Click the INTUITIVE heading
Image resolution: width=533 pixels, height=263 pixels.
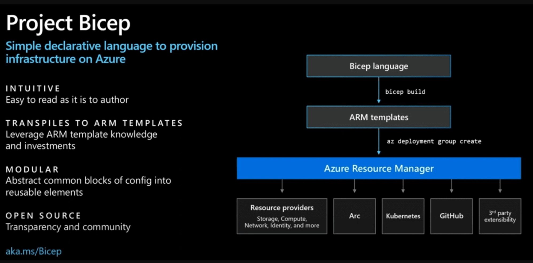tap(33, 88)
